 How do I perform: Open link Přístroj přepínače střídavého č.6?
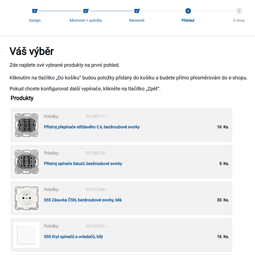92,127
